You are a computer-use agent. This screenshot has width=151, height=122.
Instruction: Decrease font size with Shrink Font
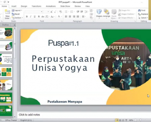tap(55, 12)
